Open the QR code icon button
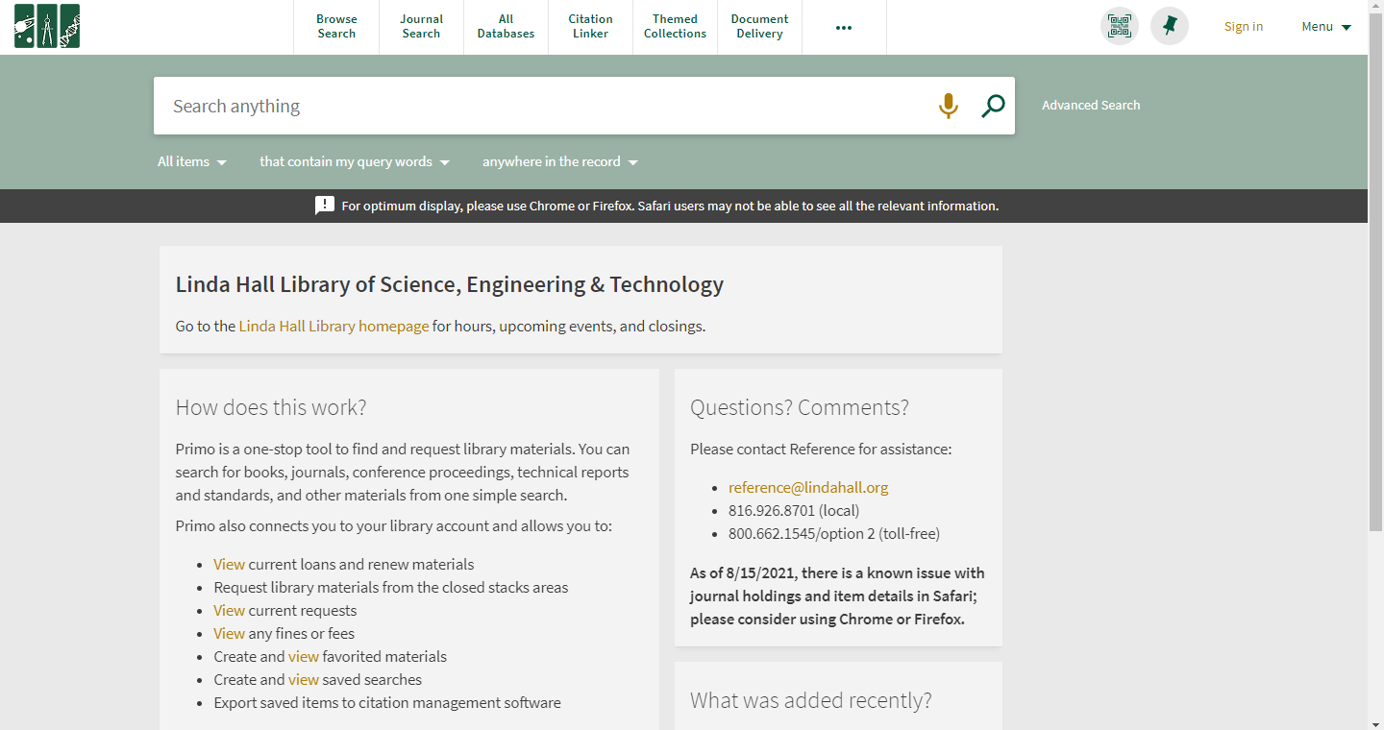Viewport: 1384px width, 730px height. click(1120, 26)
